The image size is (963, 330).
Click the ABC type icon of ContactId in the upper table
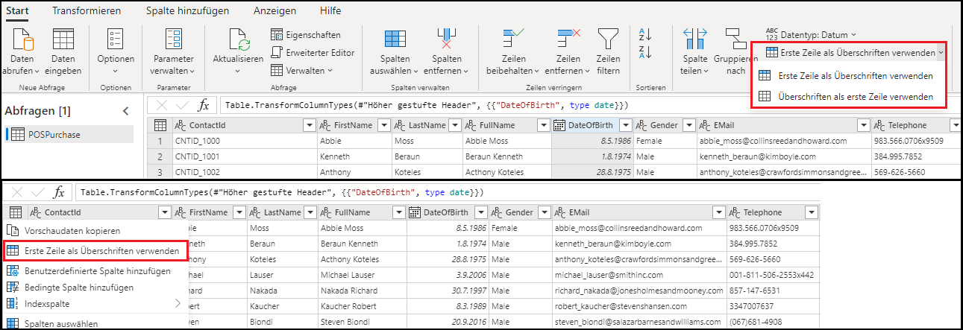(x=181, y=125)
